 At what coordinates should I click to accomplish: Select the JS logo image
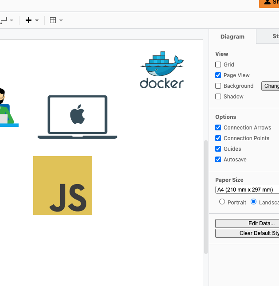pyautogui.click(x=62, y=185)
